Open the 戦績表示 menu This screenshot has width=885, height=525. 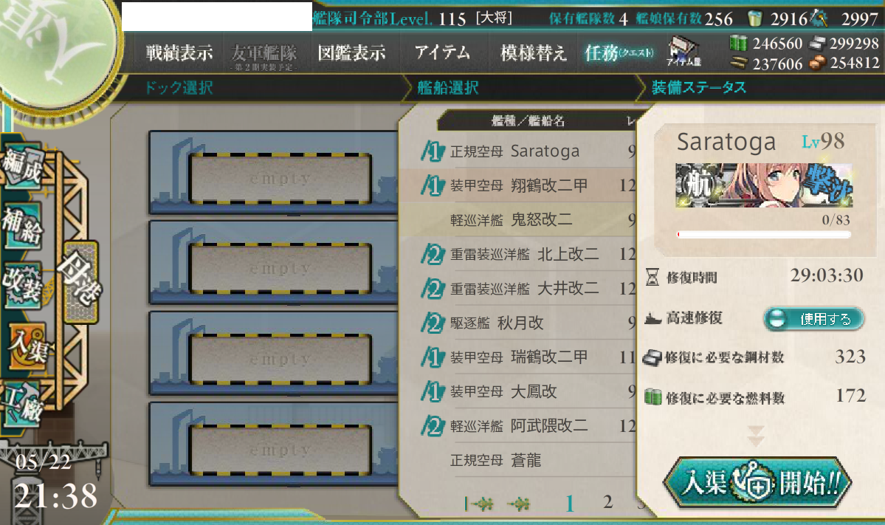click(179, 52)
